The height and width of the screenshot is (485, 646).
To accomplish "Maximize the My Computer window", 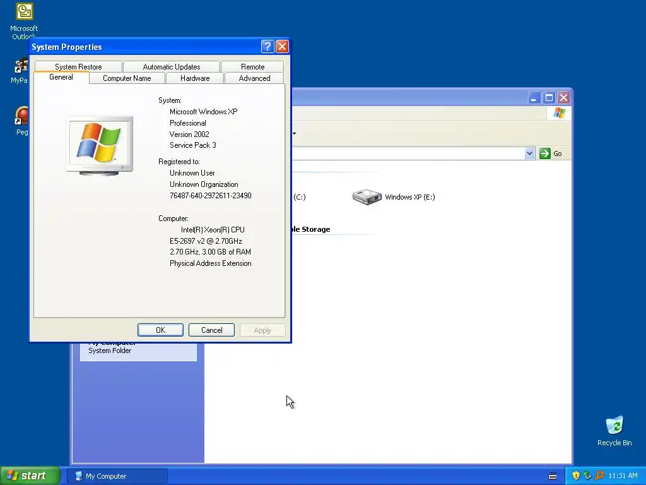I will click(x=549, y=98).
